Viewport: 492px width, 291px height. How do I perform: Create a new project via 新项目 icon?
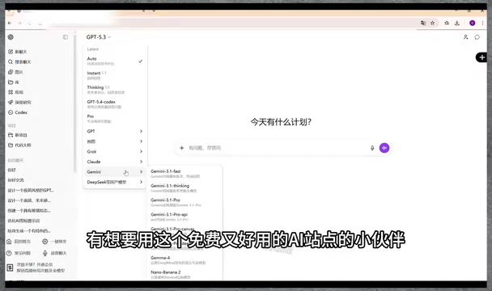(x=11, y=135)
